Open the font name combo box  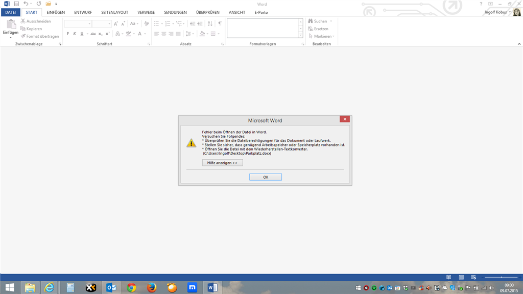tap(78, 23)
